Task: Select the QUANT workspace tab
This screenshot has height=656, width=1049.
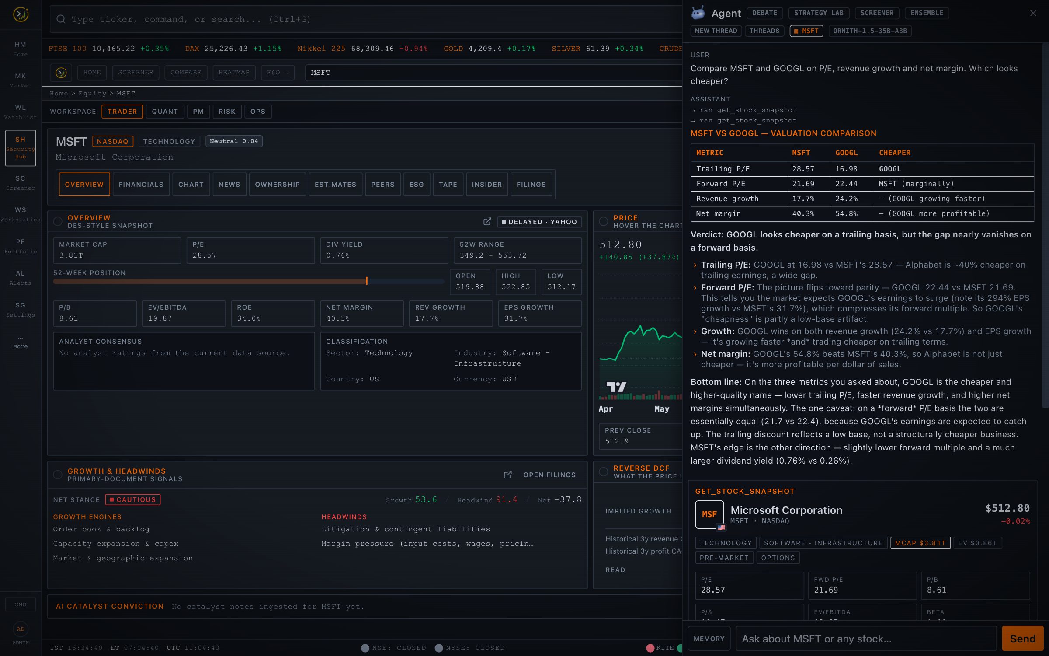Action: [165, 112]
